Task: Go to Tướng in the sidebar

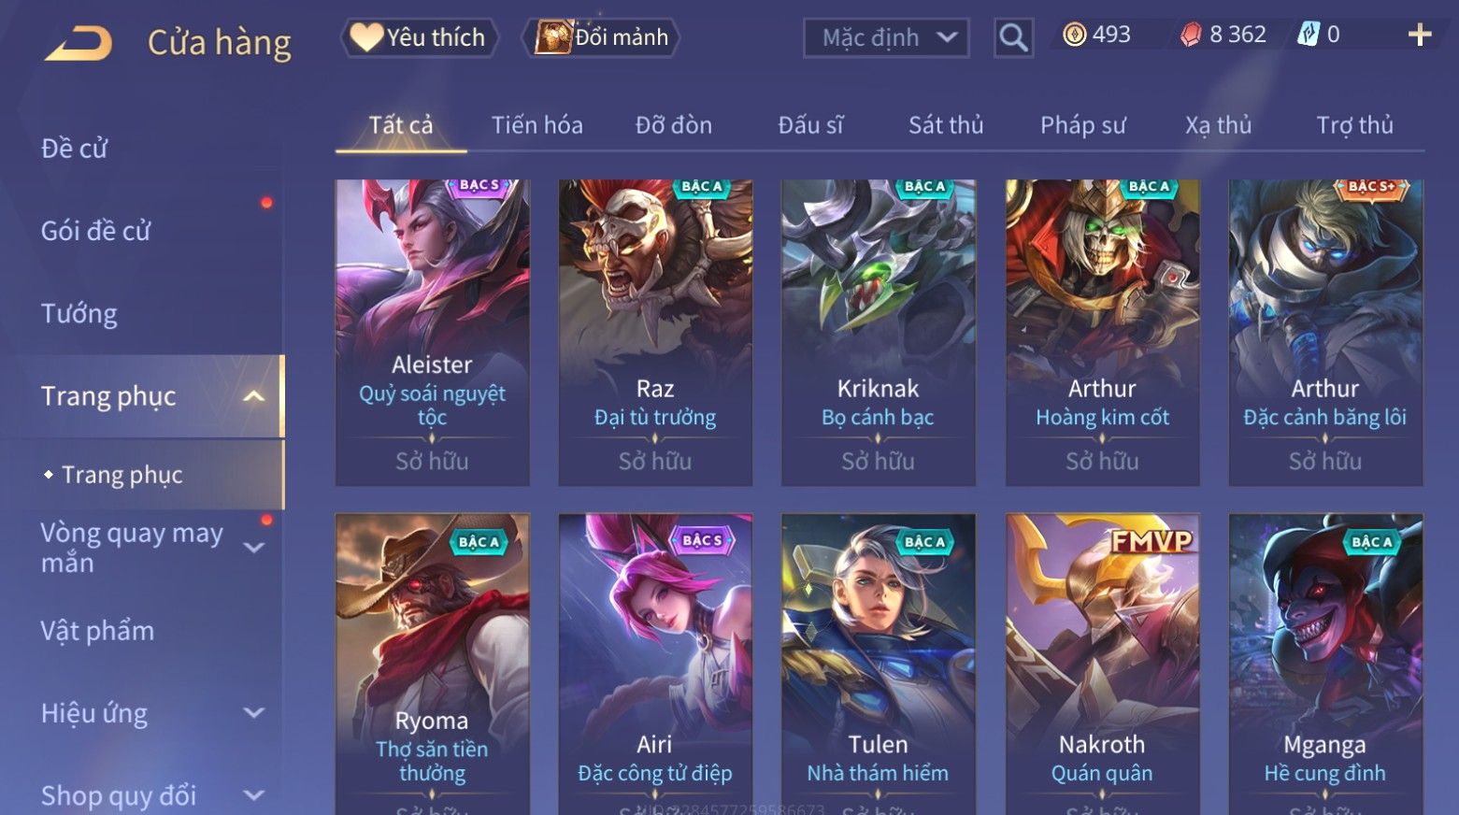Action: point(79,313)
